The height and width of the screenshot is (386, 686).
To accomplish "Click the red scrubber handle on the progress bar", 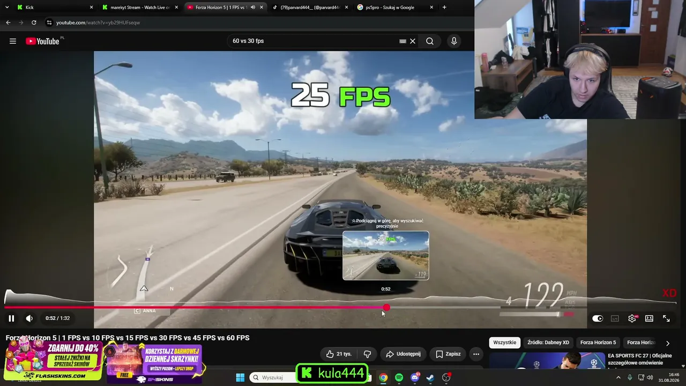I will pos(386,307).
